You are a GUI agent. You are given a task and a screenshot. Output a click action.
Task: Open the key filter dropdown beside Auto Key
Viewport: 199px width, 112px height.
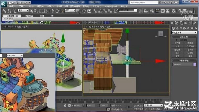tap(154, 105)
